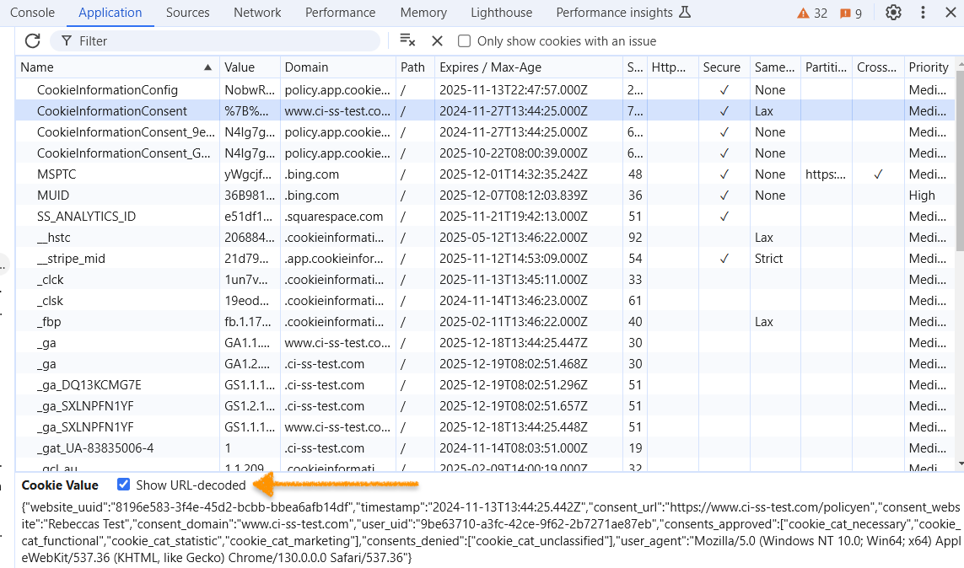Delete the selected cookie via the X icon

click(436, 40)
